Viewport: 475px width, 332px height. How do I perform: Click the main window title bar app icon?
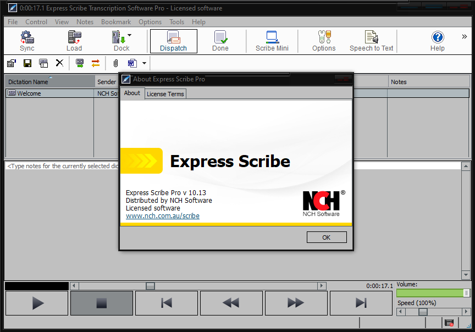coord(13,8)
